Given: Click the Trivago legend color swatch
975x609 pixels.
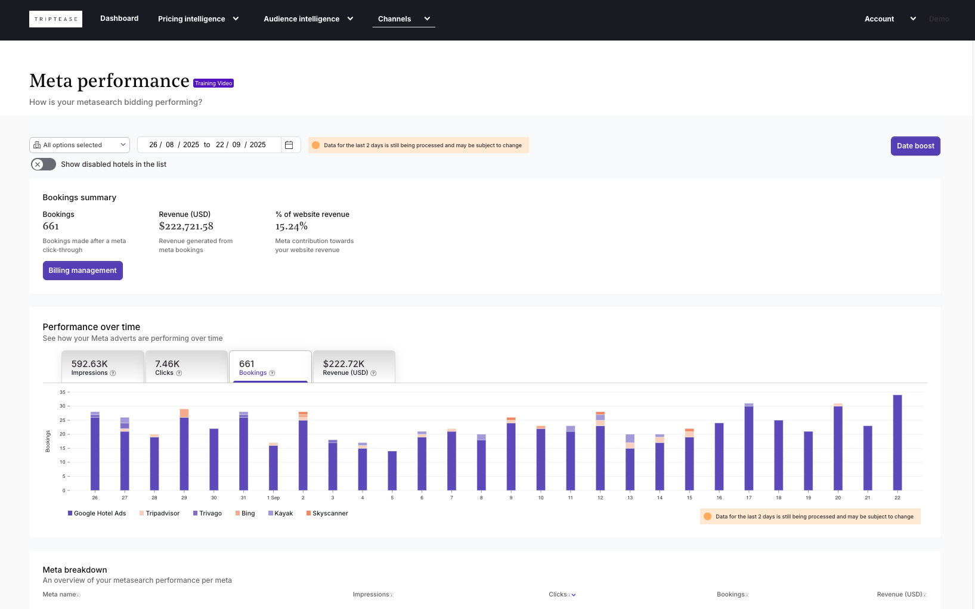Looking at the screenshot, I should (x=195, y=513).
